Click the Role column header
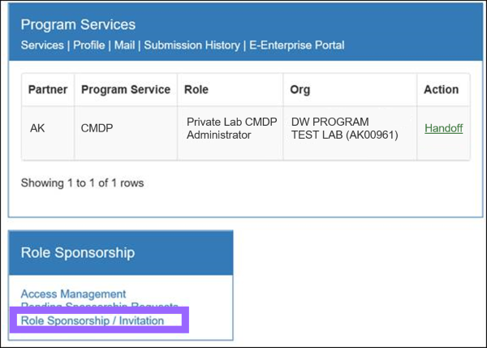This screenshot has width=487, height=348. pyautogui.click(x=196, y=89)
